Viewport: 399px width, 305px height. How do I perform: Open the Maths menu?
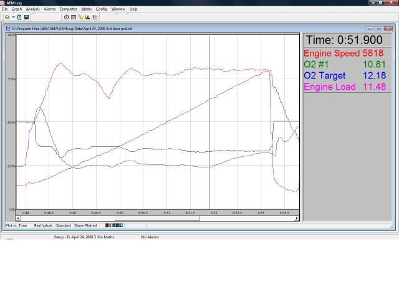[x=87, y=9]
